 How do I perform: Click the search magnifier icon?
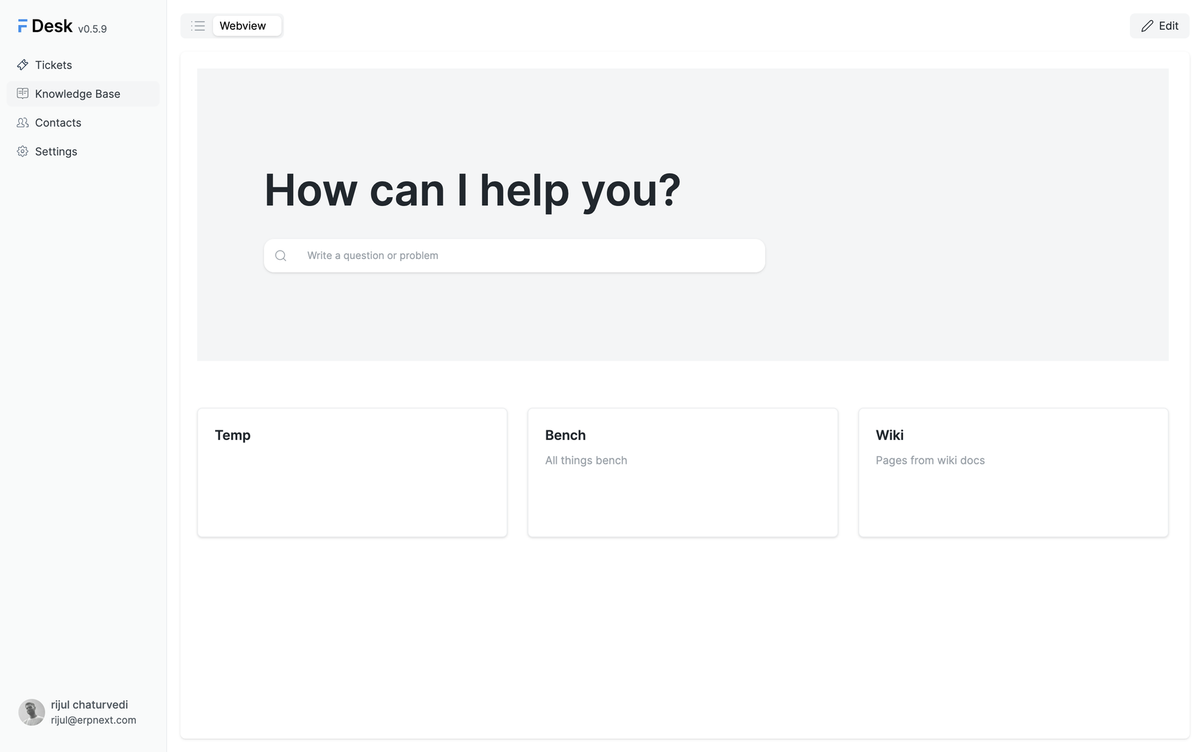[x=281, y=256]
